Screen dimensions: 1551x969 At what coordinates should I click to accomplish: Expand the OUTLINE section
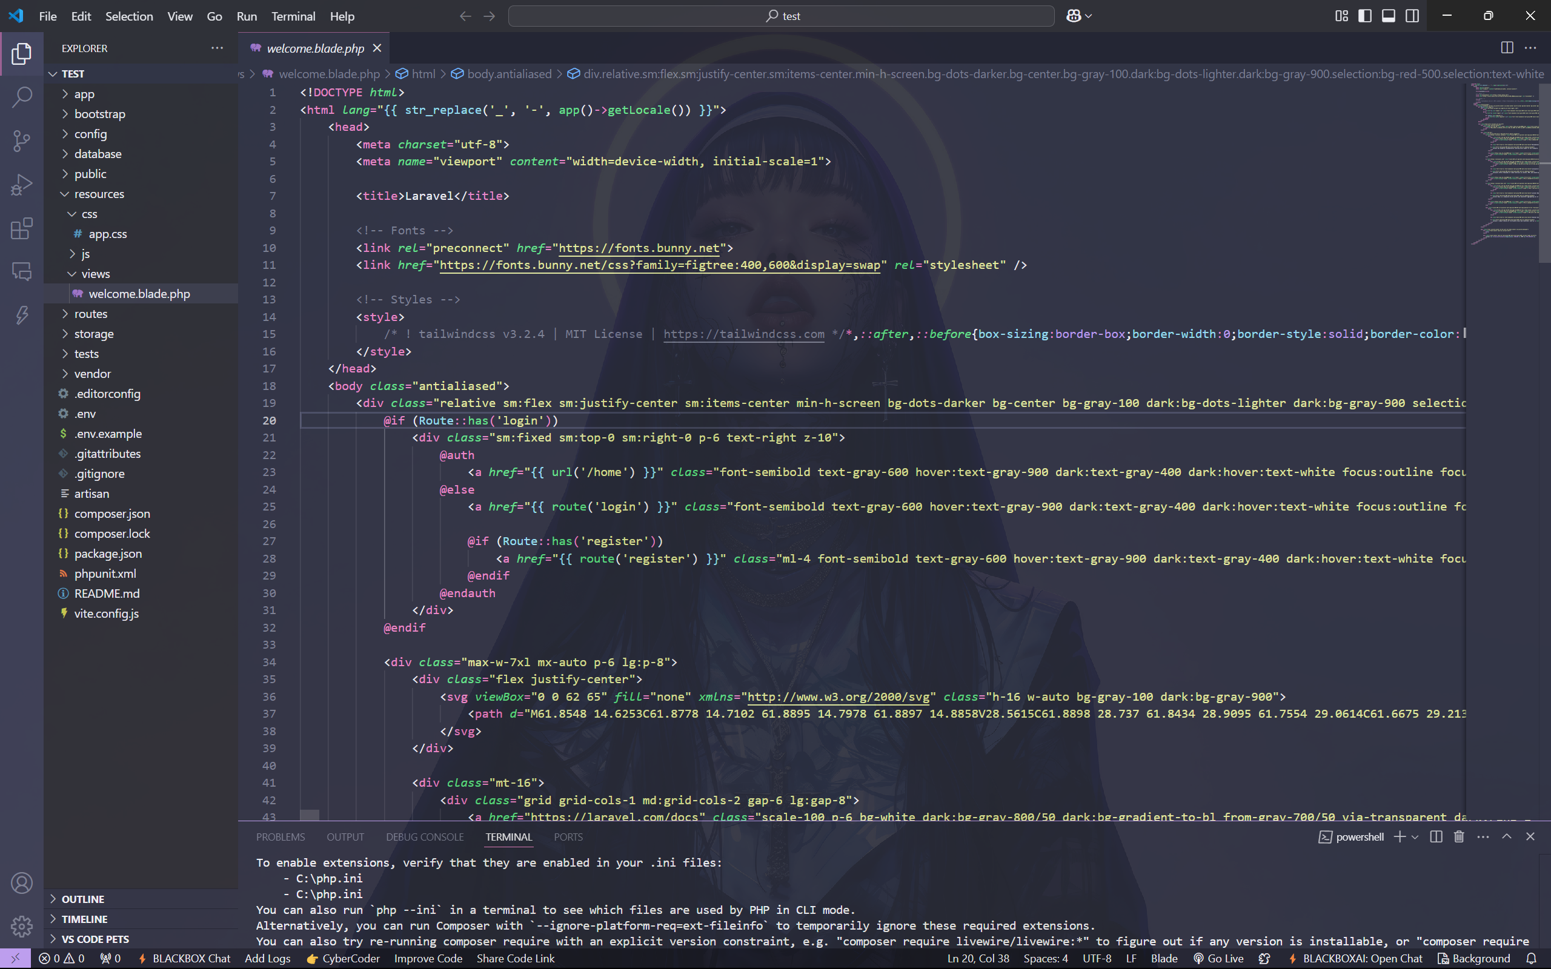[x=82, y=899]
